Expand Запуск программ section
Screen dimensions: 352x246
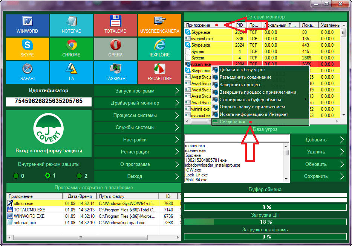pos(138,91)
